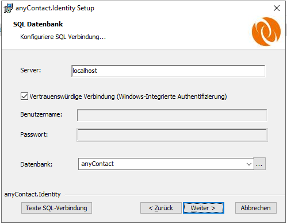Click the Datenbank label
Image resolution: width=287 pixels, height=224 pixels.
point(36,164)
